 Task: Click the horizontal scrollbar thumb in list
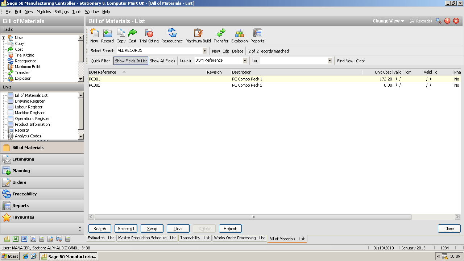[253, 217]
